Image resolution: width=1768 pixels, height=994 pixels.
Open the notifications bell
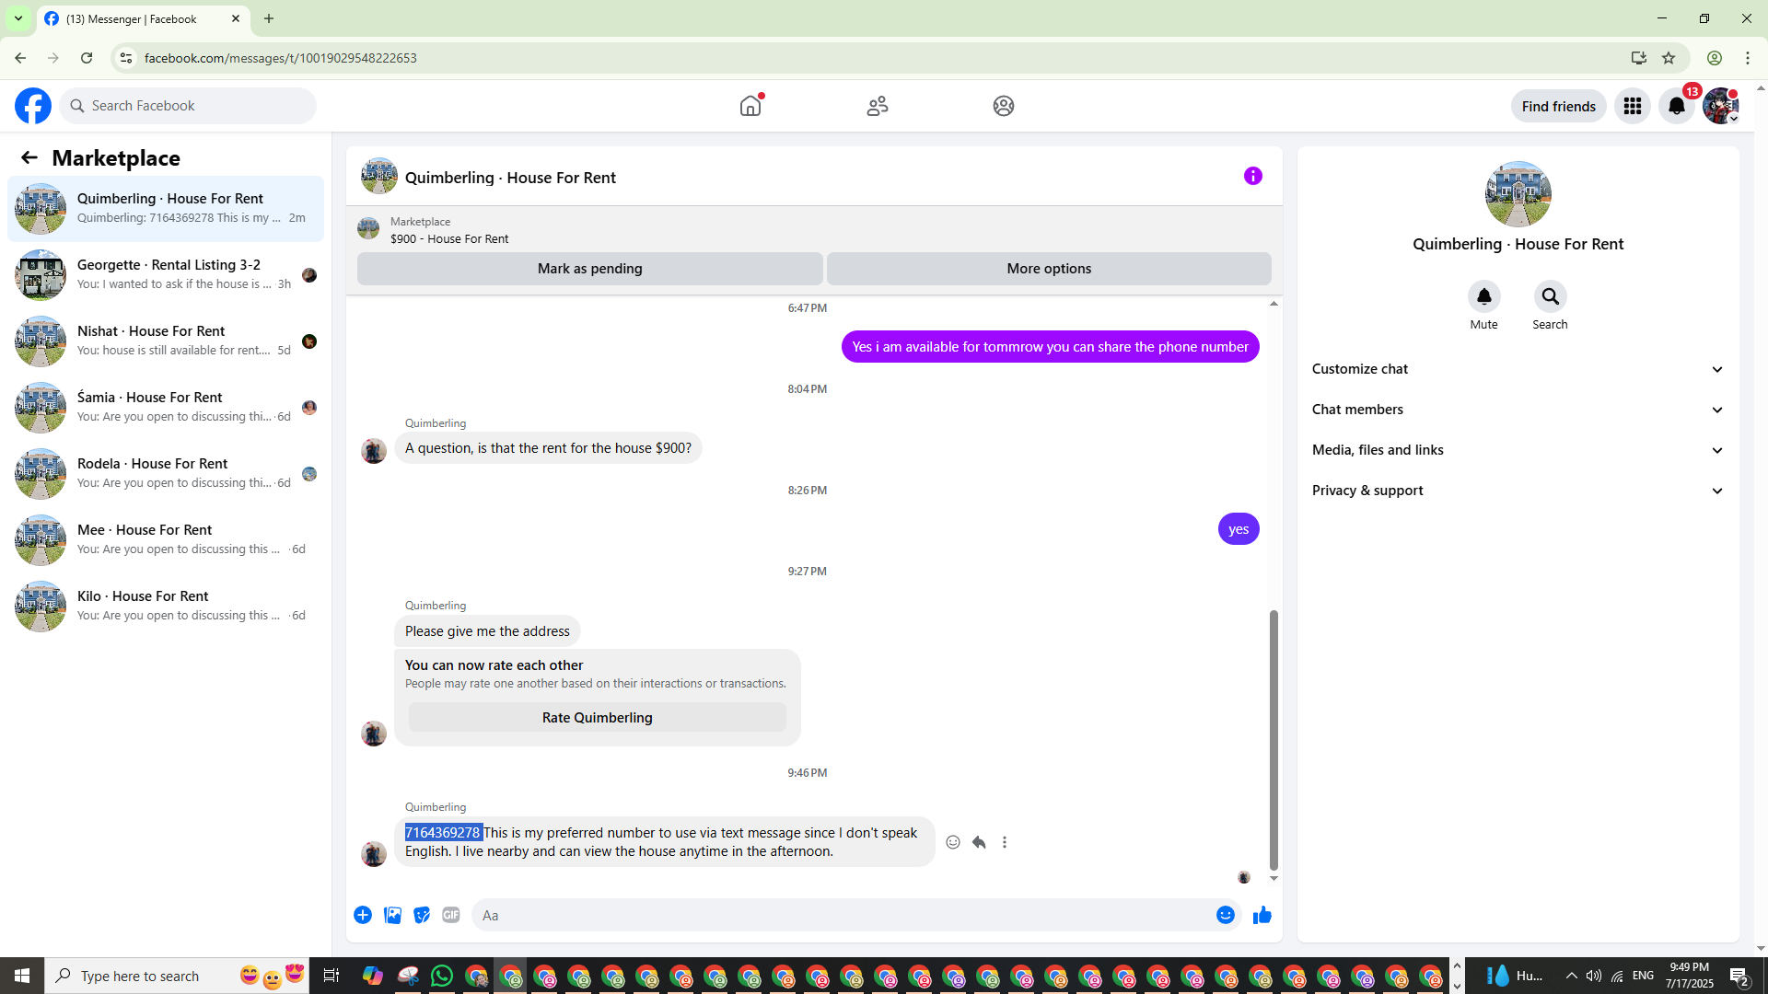pyautogui.click(x=1677, y=106)
